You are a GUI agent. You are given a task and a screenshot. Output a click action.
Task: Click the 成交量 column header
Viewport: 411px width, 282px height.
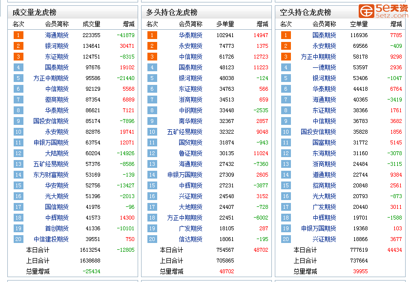coord(91,24)
